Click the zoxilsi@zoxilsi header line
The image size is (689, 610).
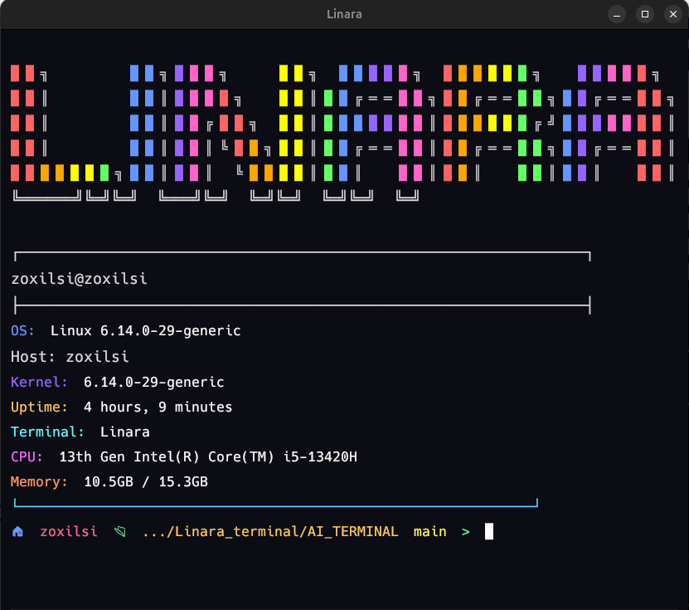click(x=79, y=279)
